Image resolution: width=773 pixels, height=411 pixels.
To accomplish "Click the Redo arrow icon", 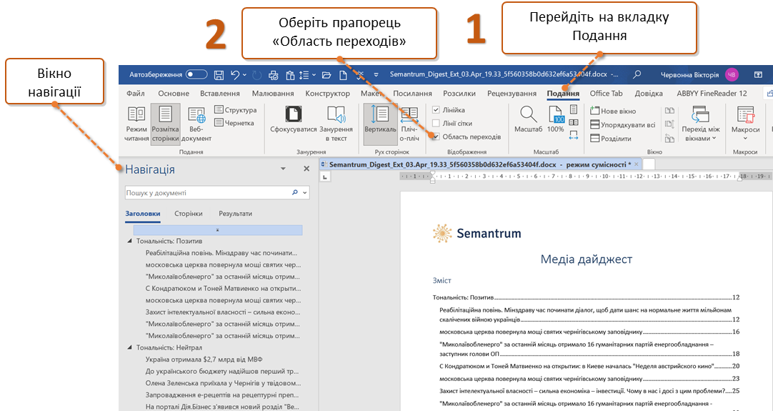I will 257,75.
